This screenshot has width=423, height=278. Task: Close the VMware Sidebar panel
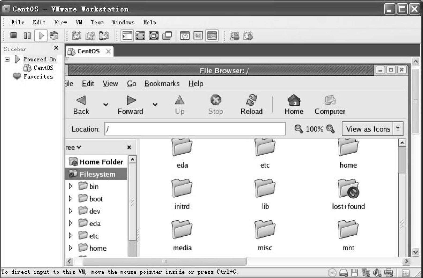click(56, 48)
